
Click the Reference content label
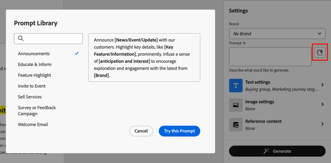pyautogui.click(x=263, y=121)
